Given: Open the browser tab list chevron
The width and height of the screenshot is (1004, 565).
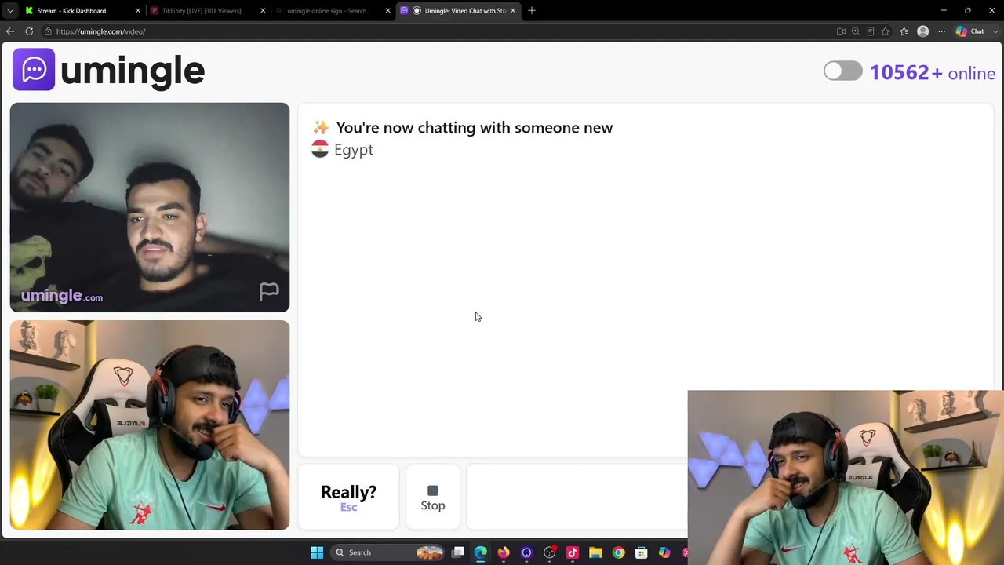Looking at the screenshot, I should (x=10, y=11).
